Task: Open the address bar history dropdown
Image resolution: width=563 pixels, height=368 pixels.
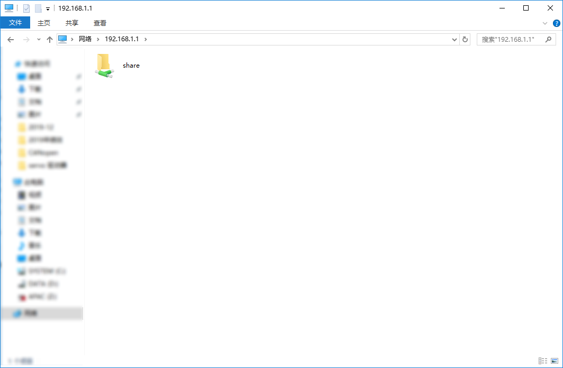Action: pos(454,39)
